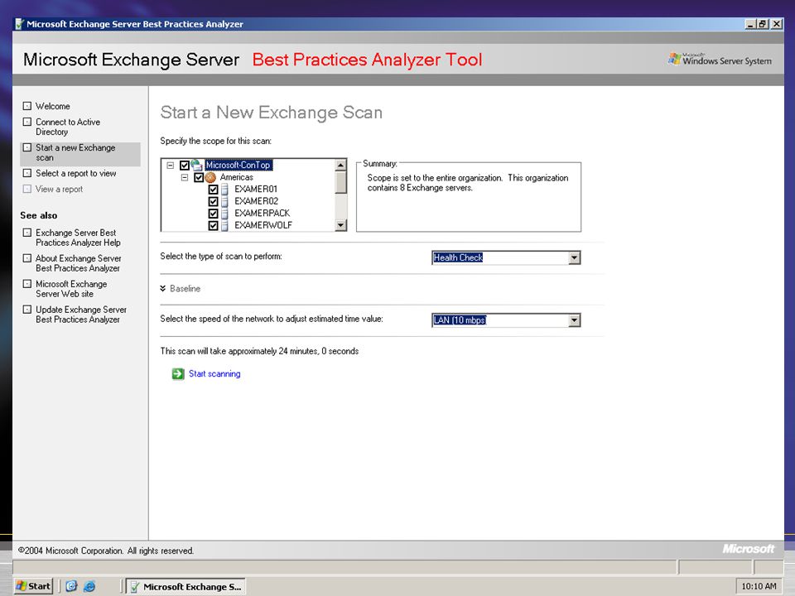The width and height of the screenshot is (795, 596).
Task: Click the Summary scope description text
Action: tap(468, 182)
